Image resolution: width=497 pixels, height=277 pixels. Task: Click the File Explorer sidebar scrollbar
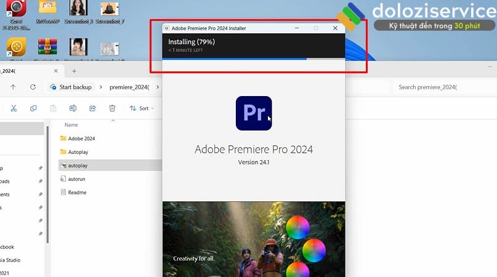coord(47,185)
